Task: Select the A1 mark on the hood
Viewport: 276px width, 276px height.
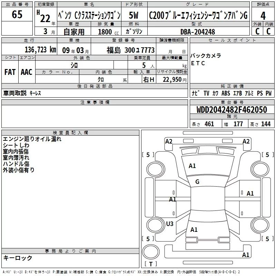Action: [192, 166]
